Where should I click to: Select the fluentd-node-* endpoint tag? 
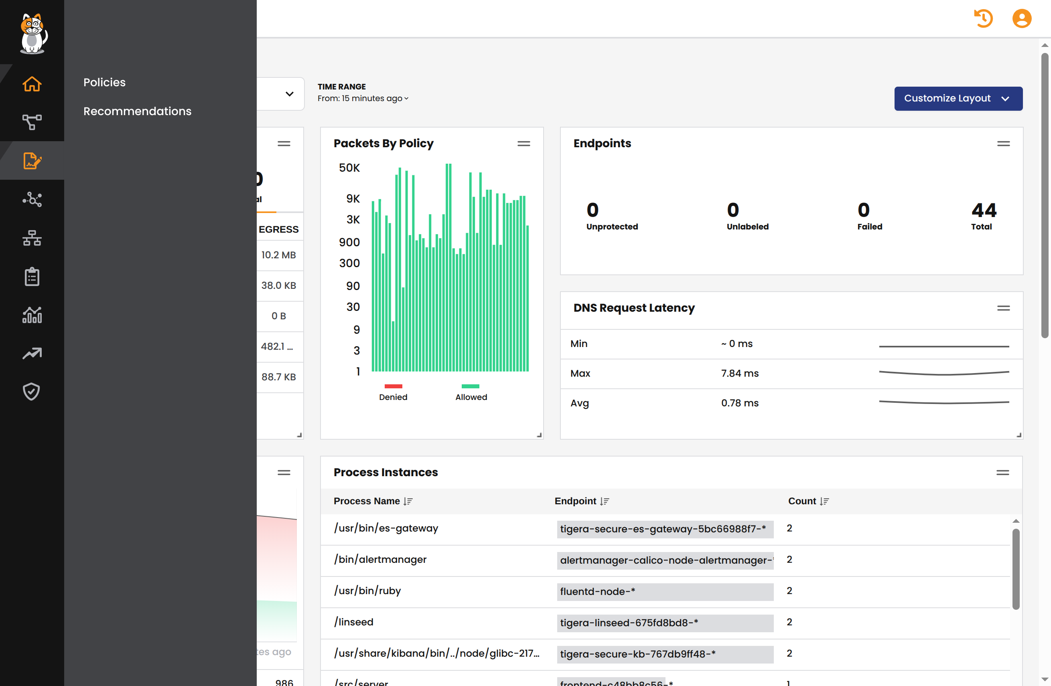pyautogui.click(x=665, y=592)
